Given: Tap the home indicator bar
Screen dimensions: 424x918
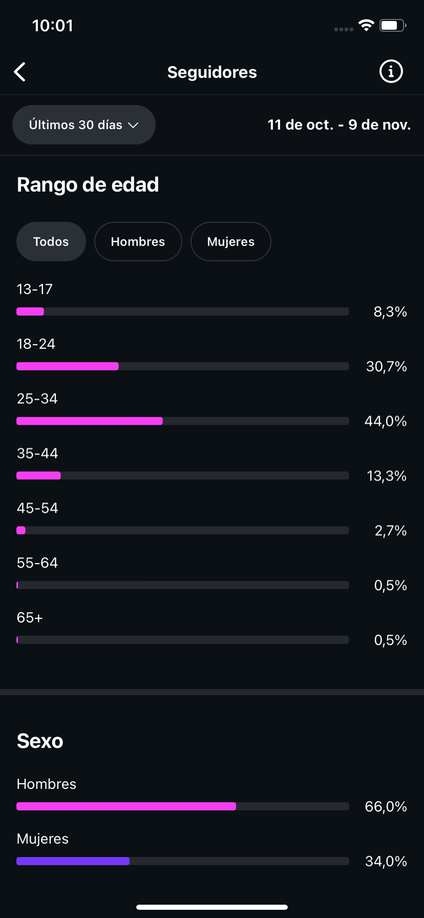Looking at the screenshot, I should 212,907.
